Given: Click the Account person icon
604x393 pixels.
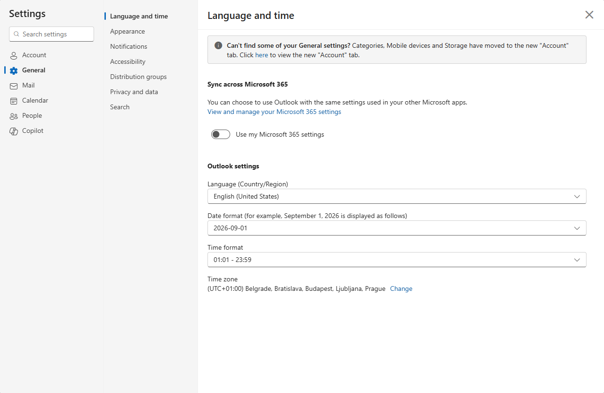Looking at the screenshot, I should point(14,55).
